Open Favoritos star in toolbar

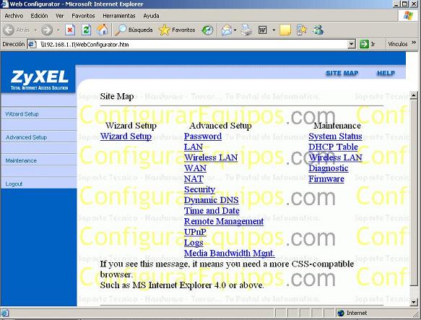tap(177, 30)
